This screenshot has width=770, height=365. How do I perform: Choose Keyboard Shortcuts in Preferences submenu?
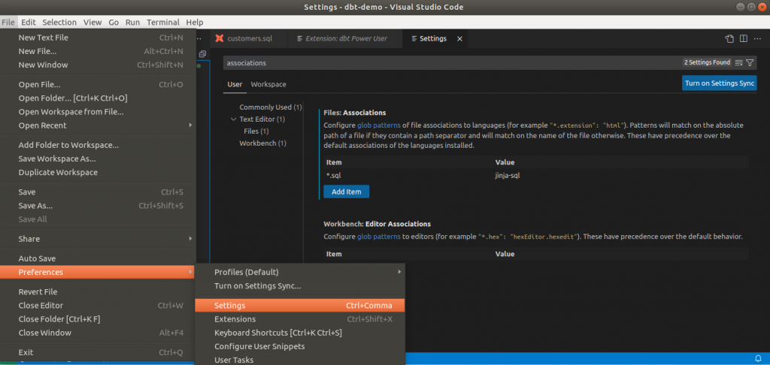(300, 333)
